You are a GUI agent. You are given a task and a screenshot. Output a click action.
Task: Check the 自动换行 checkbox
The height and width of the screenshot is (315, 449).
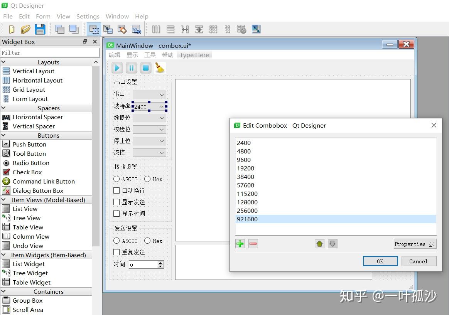click(116, 190)
